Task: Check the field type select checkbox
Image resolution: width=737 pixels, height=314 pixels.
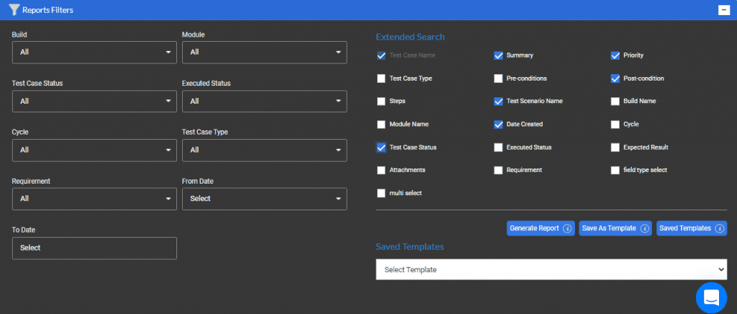Action: tap(615, 170)
